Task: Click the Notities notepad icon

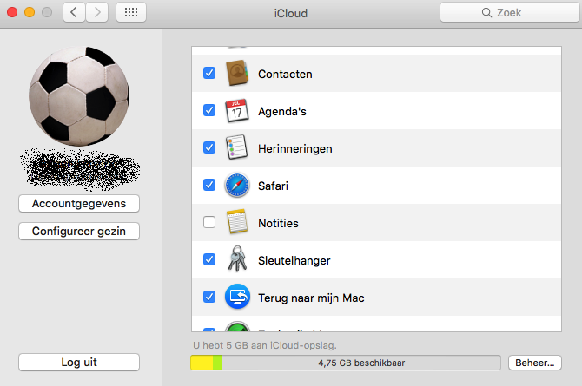Action: click(237, 222)
